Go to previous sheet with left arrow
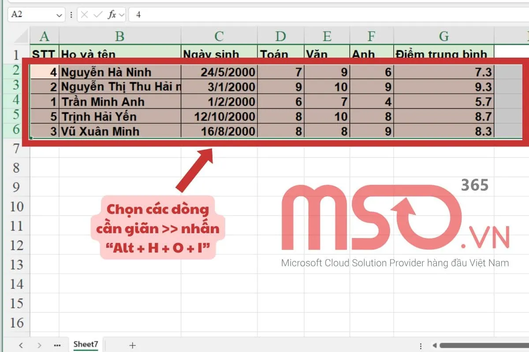The image size is (529, 352). pos(21,345)
